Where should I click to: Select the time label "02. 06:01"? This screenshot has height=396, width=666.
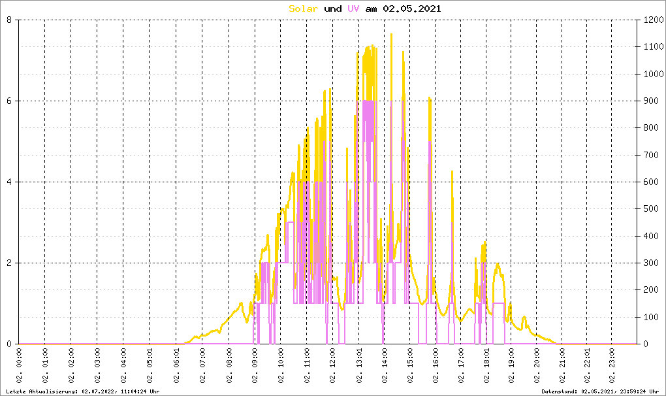pyautogui.click(x=176, y=365)
